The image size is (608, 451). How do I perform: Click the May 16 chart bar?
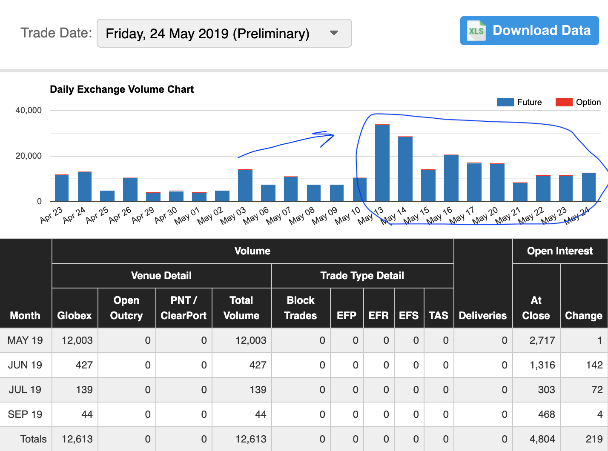point(451,178)
